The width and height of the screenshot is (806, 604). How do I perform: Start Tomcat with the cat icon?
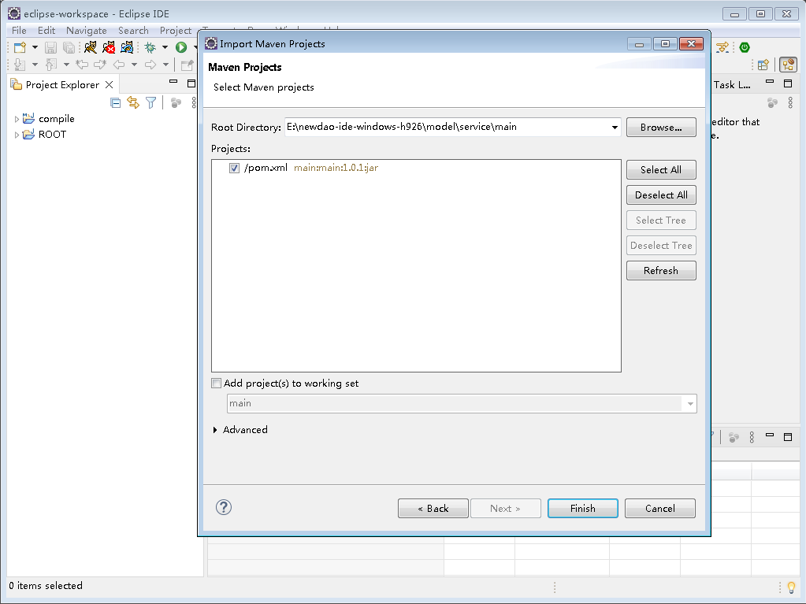pyautogui.click(x=91, y=48)
